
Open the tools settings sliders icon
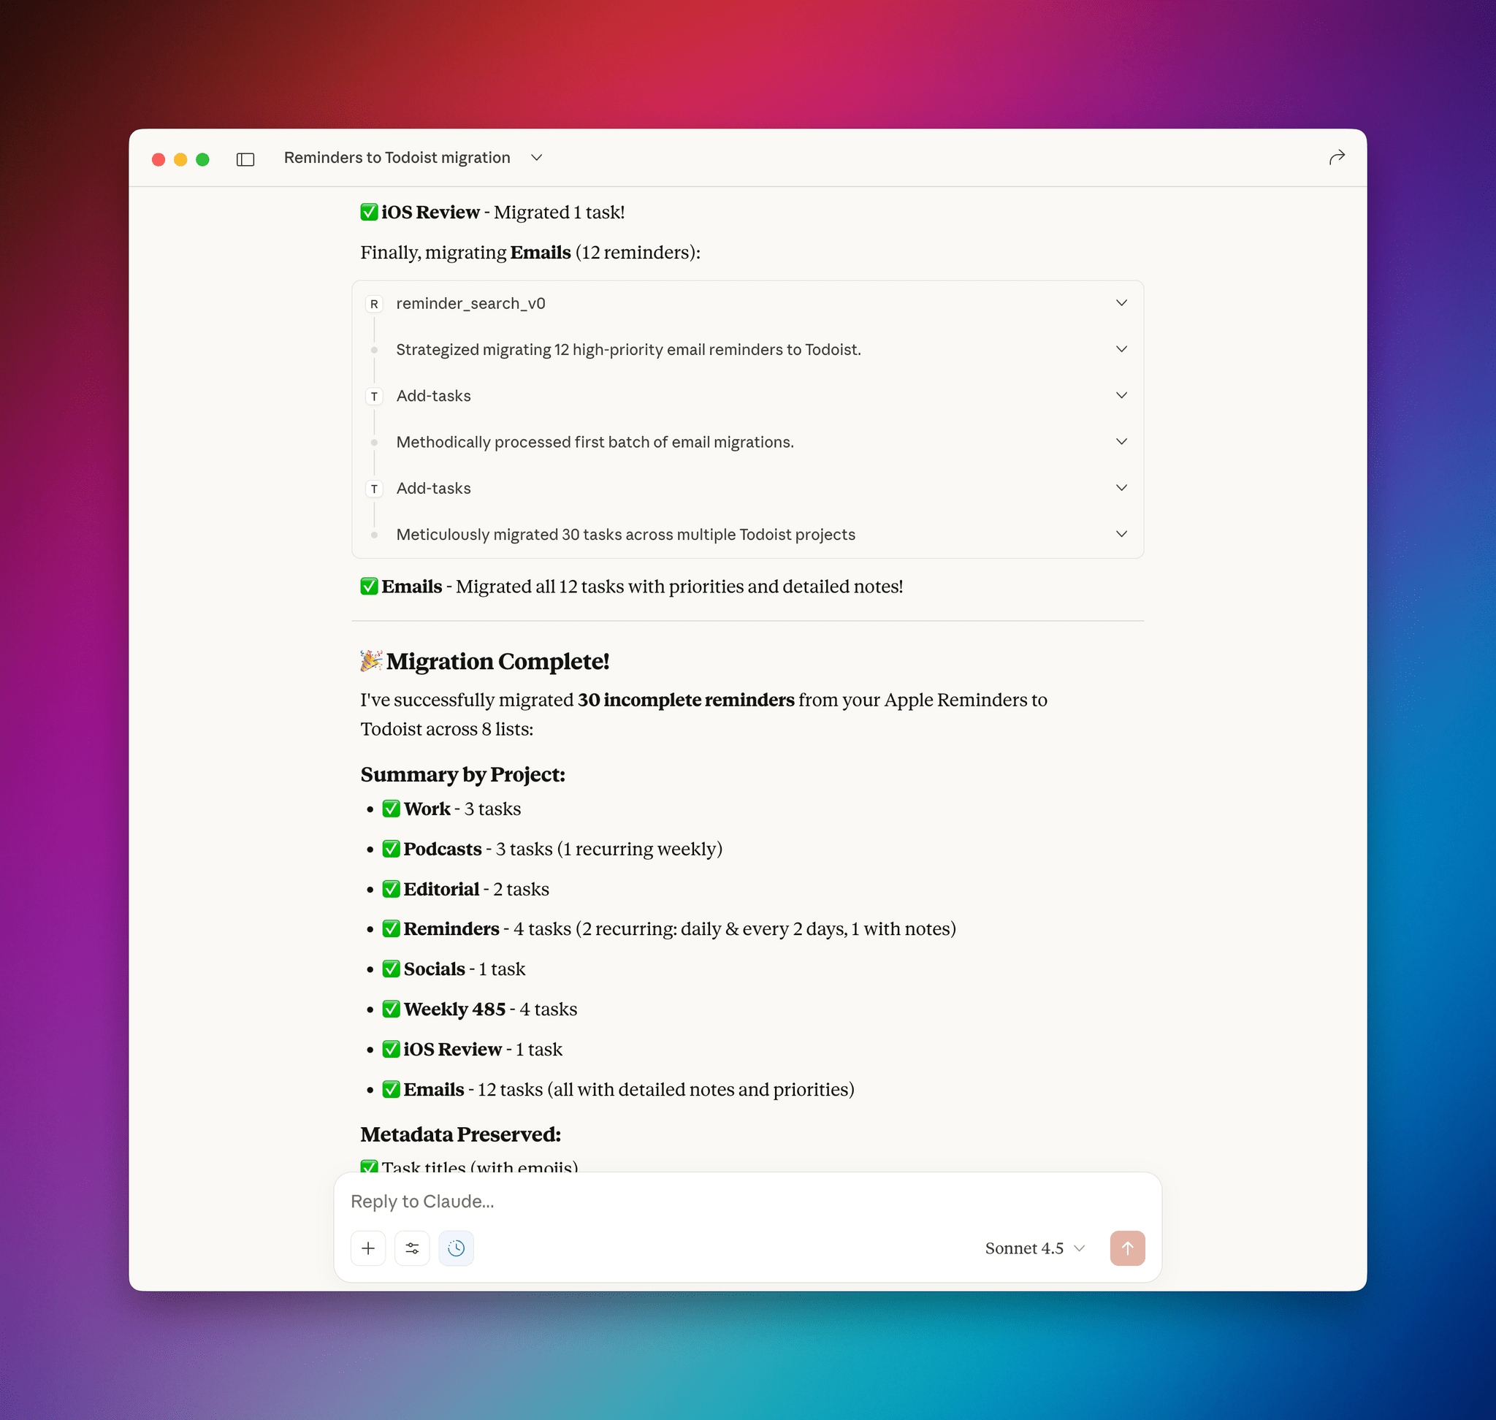coord(412,1248)
